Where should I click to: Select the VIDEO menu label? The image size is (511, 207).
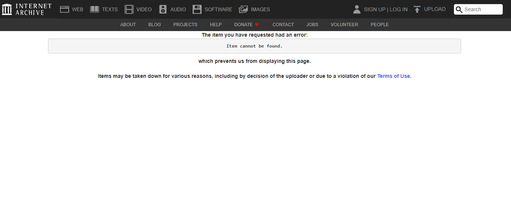(144, 9)
